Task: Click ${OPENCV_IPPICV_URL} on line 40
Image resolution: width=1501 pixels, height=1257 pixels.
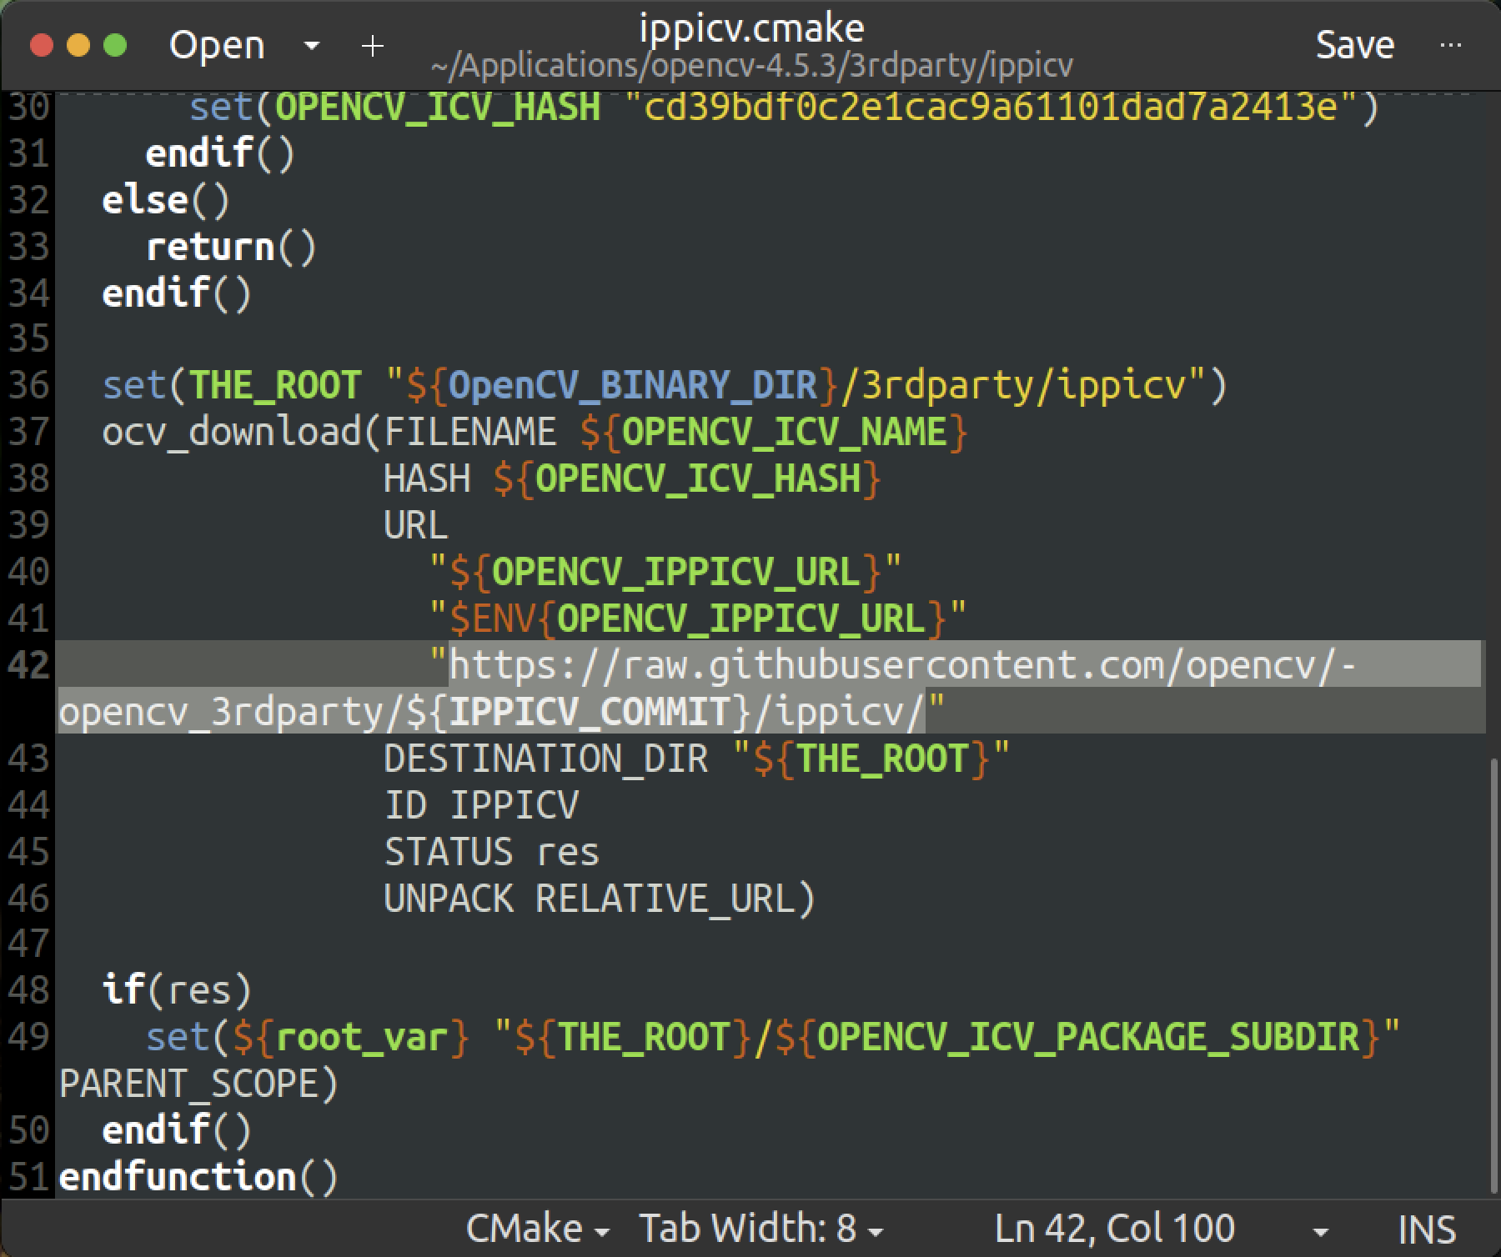Action: coord(665,572)
